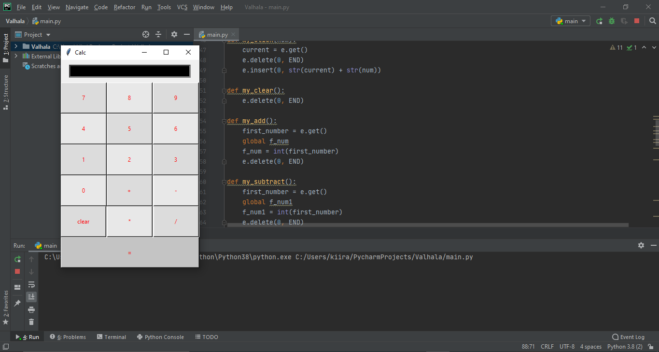Open the Refactor menu
The width and height of the screenshot is (659, 352).
124,7
